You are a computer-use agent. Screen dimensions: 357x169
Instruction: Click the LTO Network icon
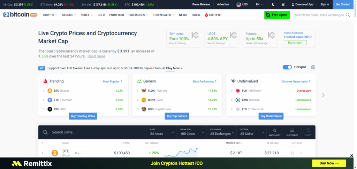coord(238,109)
